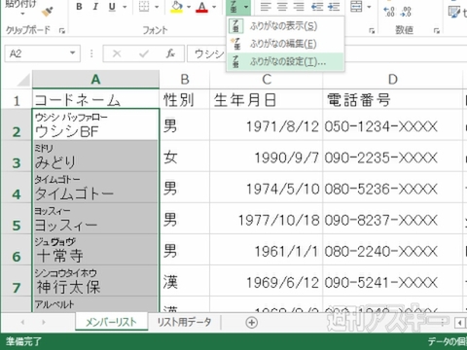The height and width of the screenshot is (350, 467).
Task: Click the next sheet navigation arrow
Action: (x=44, y=323)
